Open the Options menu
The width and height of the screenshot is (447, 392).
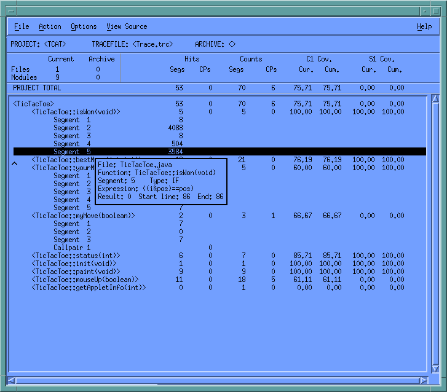point(84,26)
